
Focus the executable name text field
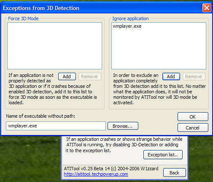[56, 126]
